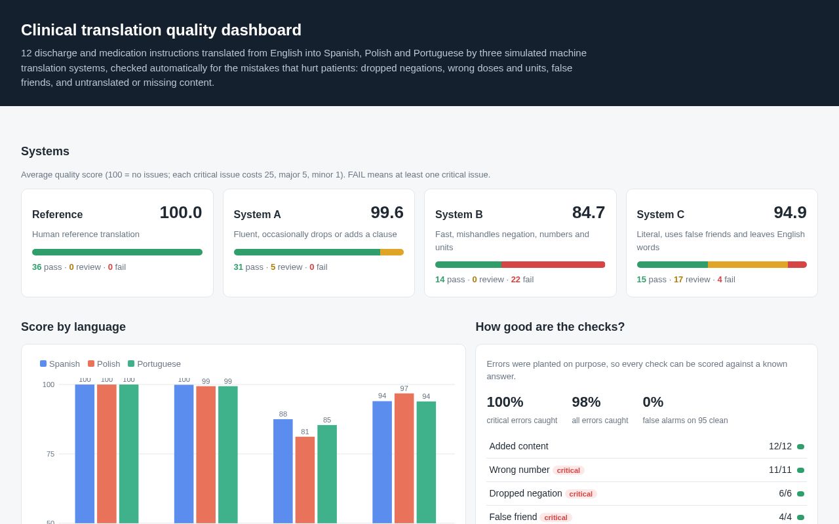The image size is (839, 524).
Task: Click the Wrong number check row
Action: tap(646, 470)
